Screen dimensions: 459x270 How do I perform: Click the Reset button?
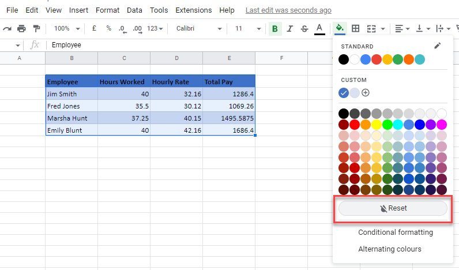click(x=393, y=208)
